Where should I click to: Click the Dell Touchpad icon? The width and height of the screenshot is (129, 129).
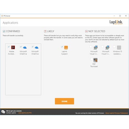click(95, 60)
